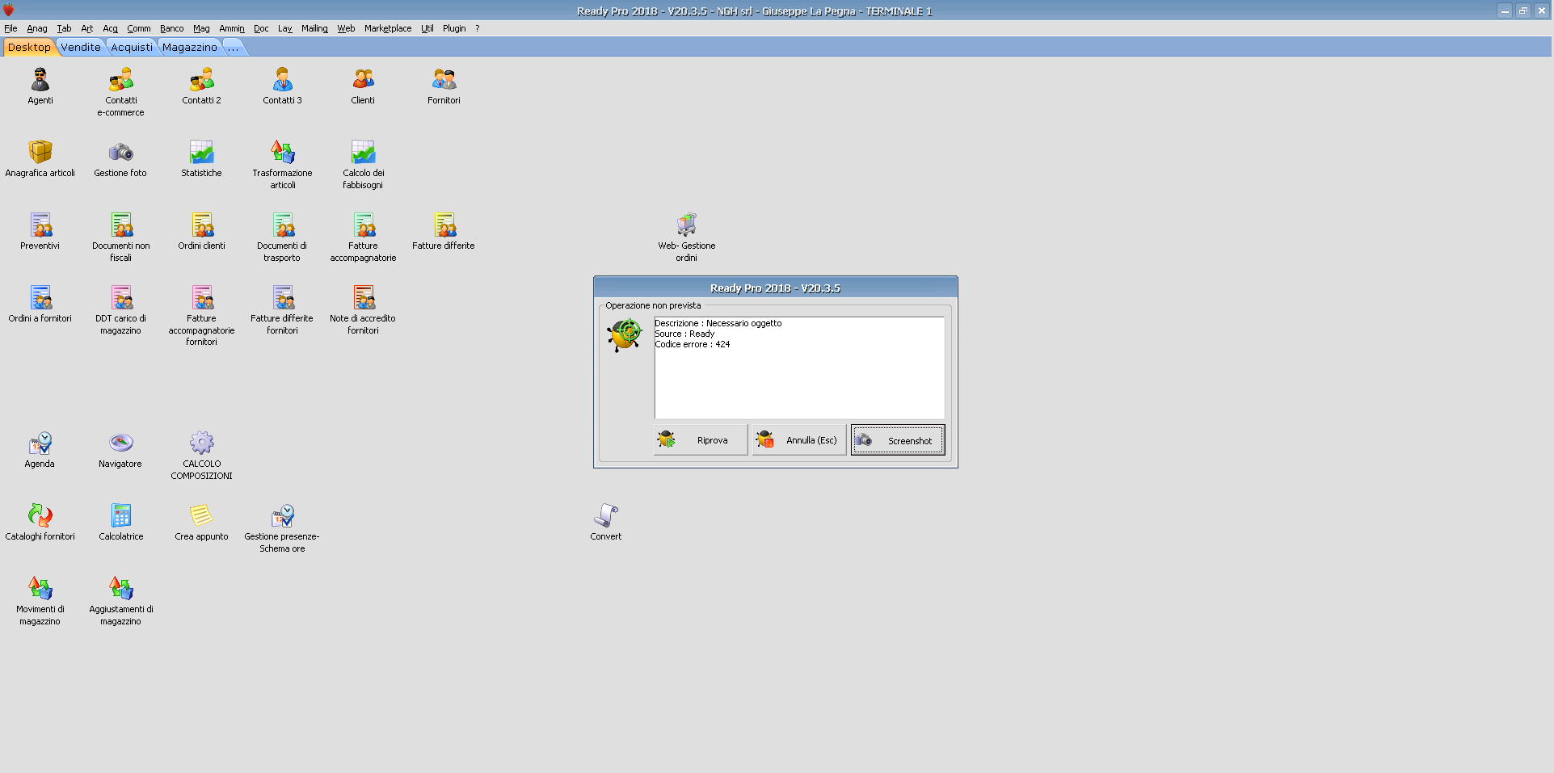Launch Anagrafica articoli
Screen dimensions: 1554x773
click(x=40, y=153)
